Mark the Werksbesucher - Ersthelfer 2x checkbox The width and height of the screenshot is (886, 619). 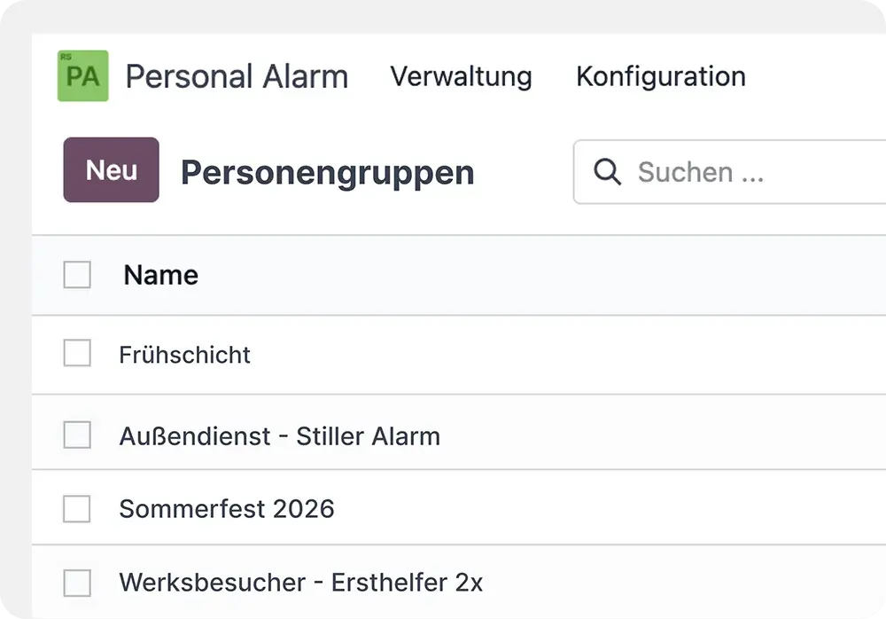(x=77, y=583)
